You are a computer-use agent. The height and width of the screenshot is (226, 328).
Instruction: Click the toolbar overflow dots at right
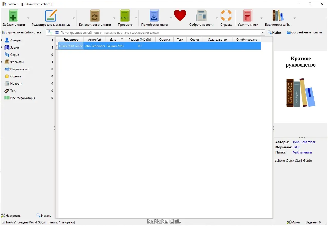[326, 18]
